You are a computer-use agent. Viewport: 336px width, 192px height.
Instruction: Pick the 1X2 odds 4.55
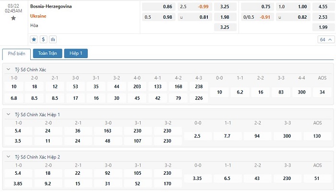[x=320, y=7]
